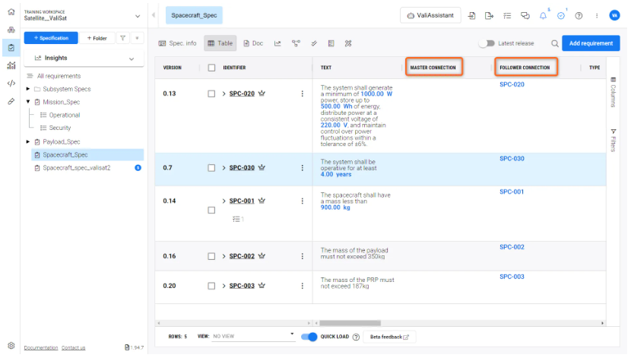
Task: Check the SPC-030 row checkbox
Action: click(x=211, y=168)
